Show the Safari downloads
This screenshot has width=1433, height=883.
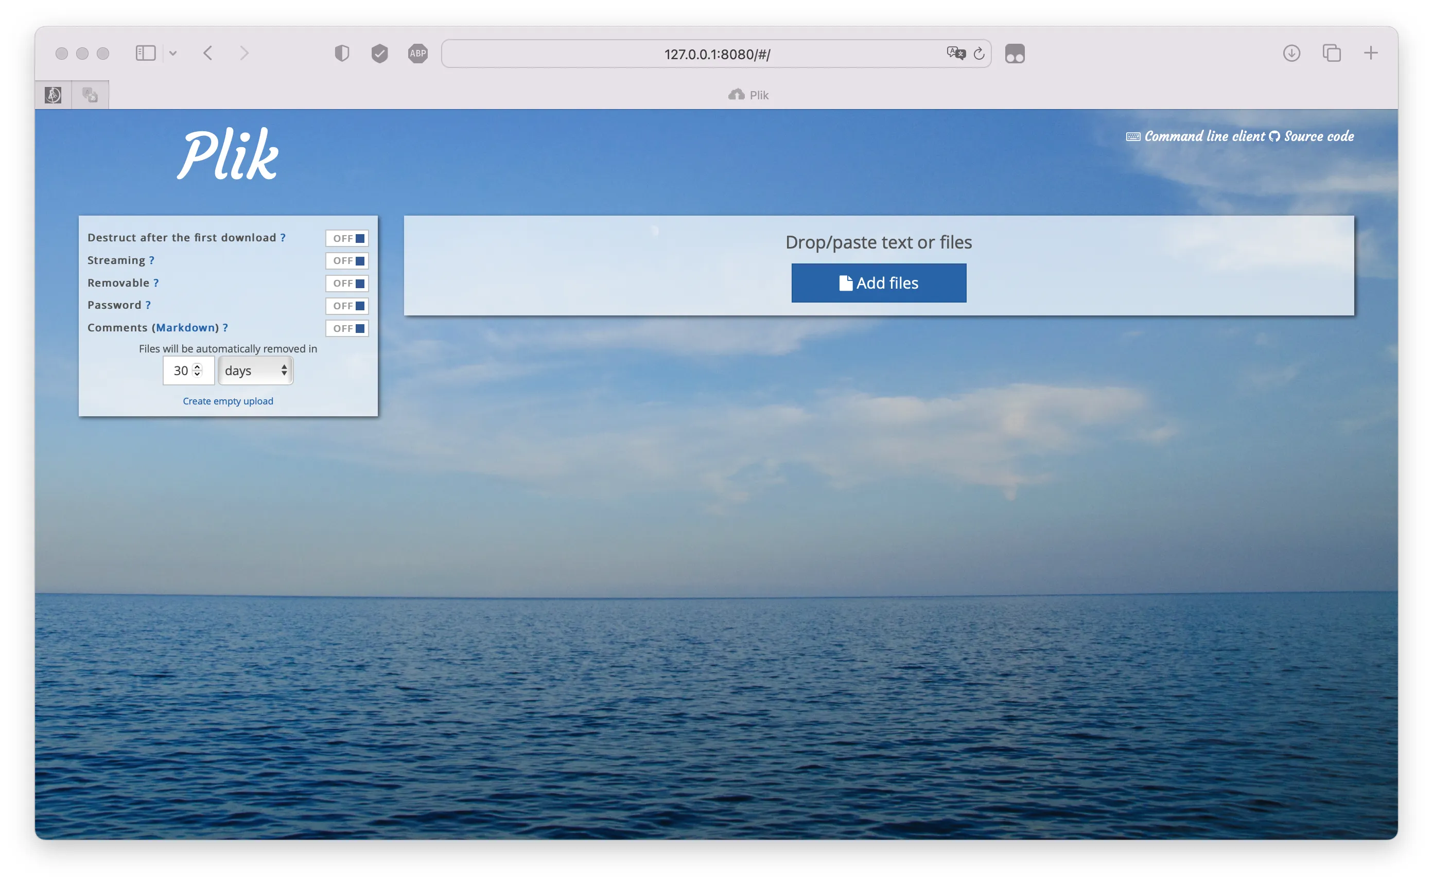point(1291,53)
